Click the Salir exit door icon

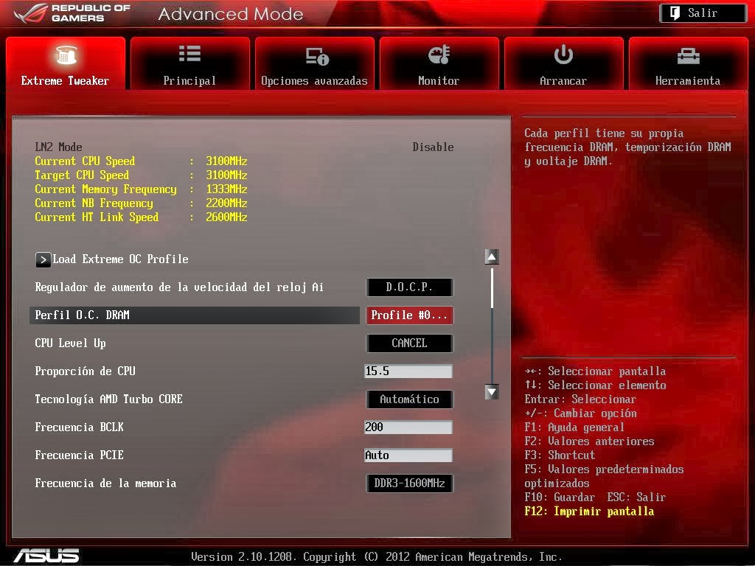tap(675, 13)
